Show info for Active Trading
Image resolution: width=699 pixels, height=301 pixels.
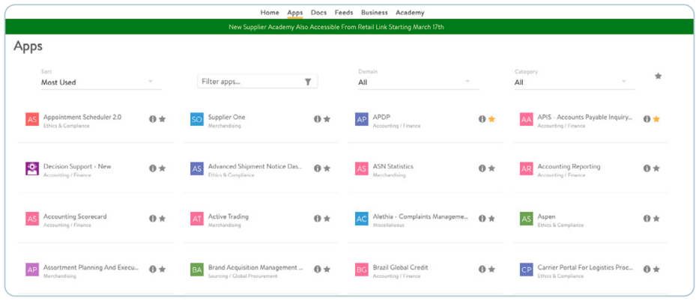(318, 219)
